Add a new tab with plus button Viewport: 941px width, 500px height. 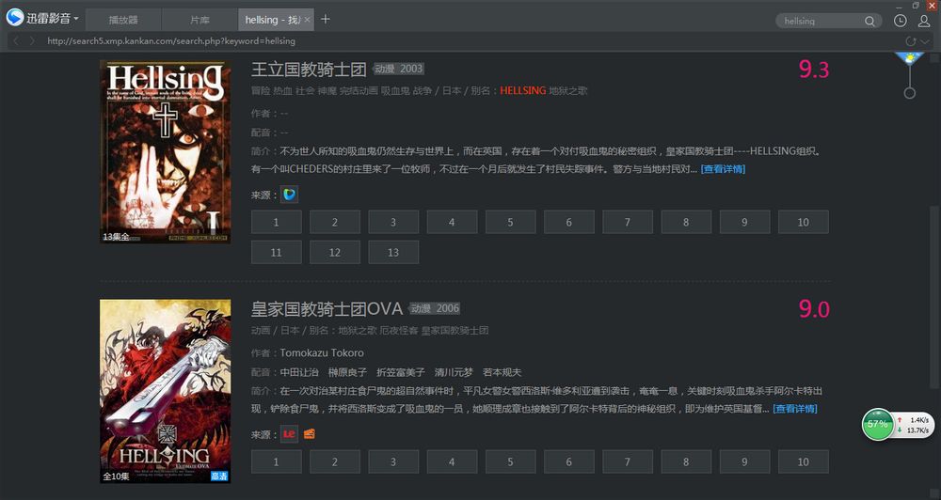pos(326,19)
